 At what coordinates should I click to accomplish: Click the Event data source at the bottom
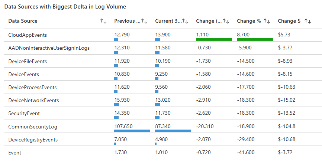(15, 153)
